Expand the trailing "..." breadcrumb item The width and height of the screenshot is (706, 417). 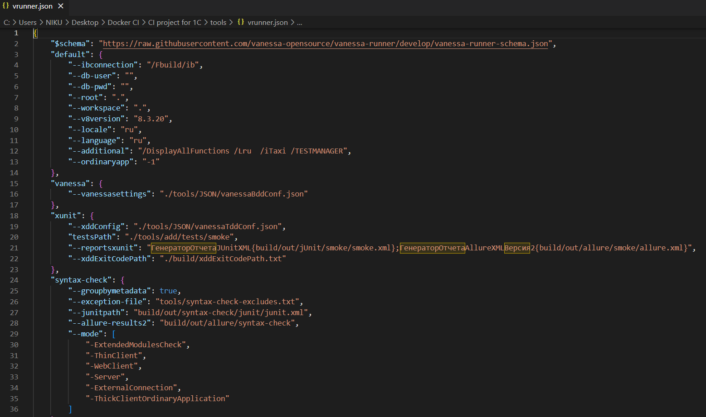pos(299,22)
